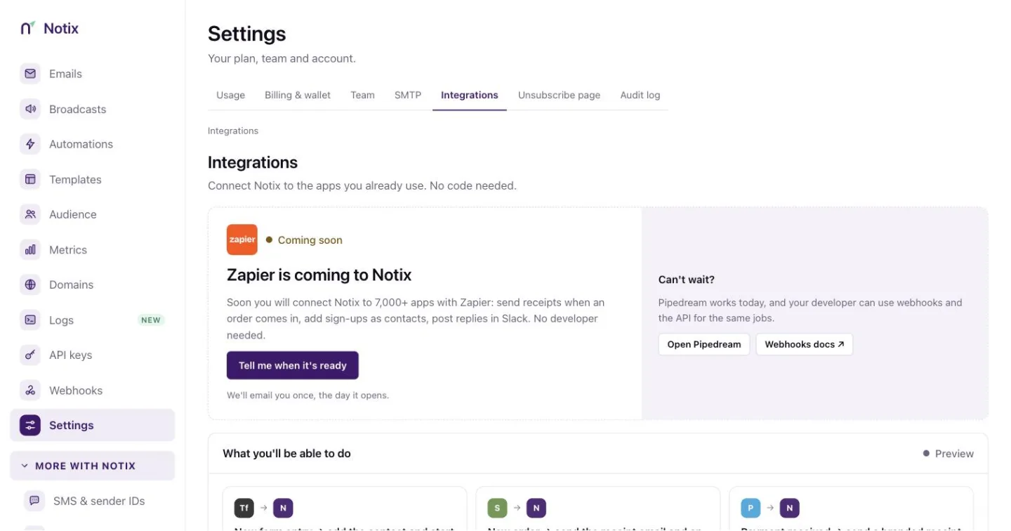
Task: Open the Billing & wallet tab
Action: click(298, 95)
